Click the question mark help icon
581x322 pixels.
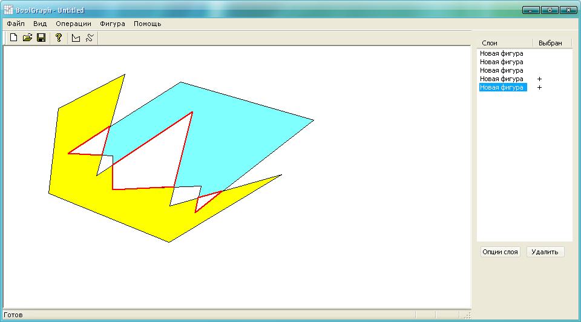point(59,38)
